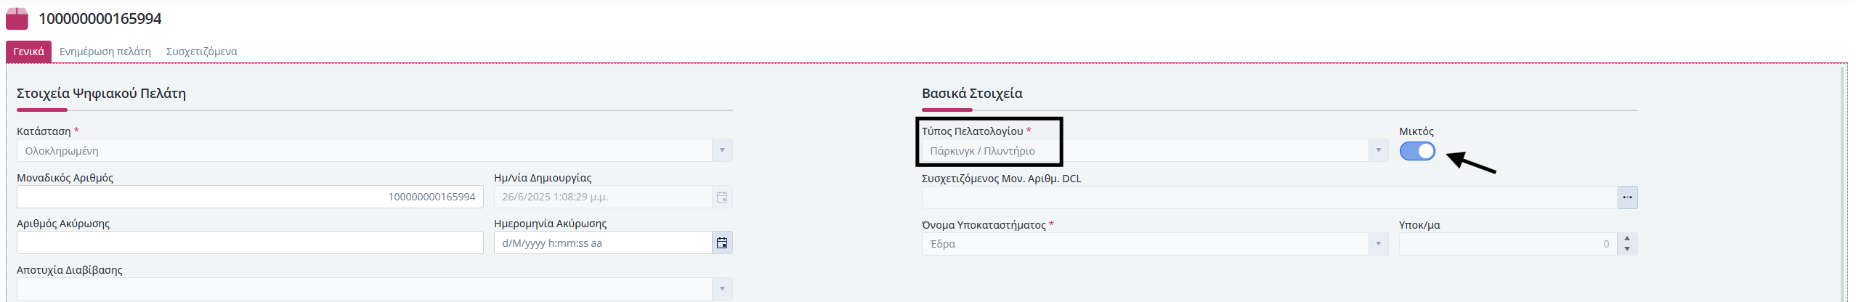Click the Ημερομηνία Ακύρωσης date field
Image resolution: width=1856 pixels, height=302 pixels.
coord(603,243)
